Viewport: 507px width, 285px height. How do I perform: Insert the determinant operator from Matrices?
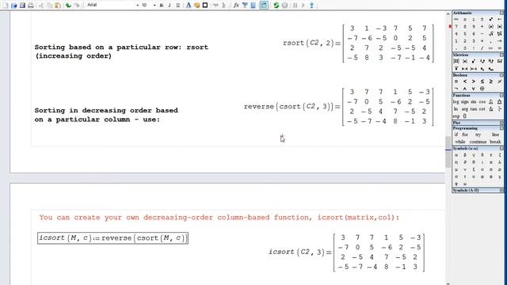coord(465,61)
